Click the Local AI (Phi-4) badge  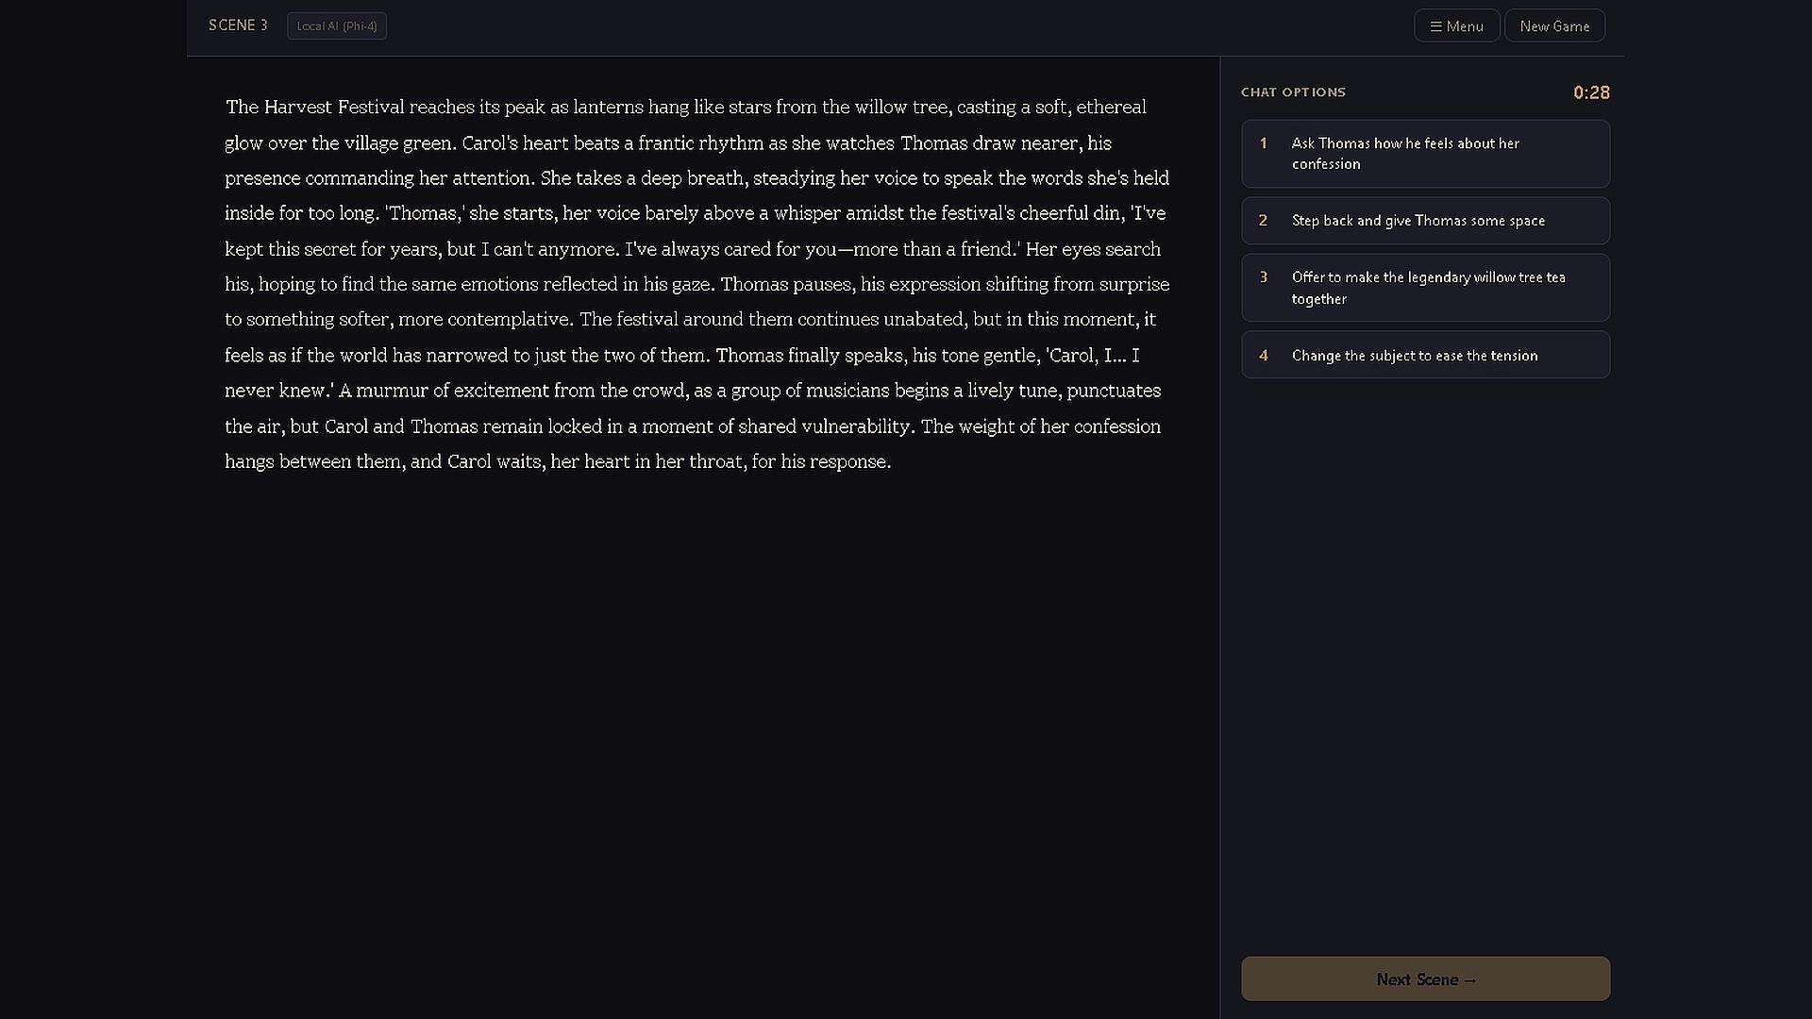click(x=337, y=25)
